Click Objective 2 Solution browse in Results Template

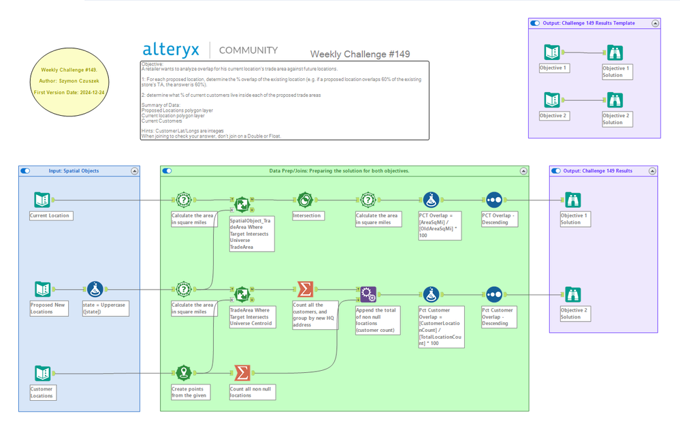[615, 100]
